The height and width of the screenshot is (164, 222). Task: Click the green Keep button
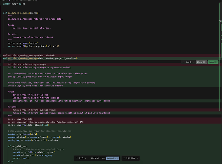(213, 62)
